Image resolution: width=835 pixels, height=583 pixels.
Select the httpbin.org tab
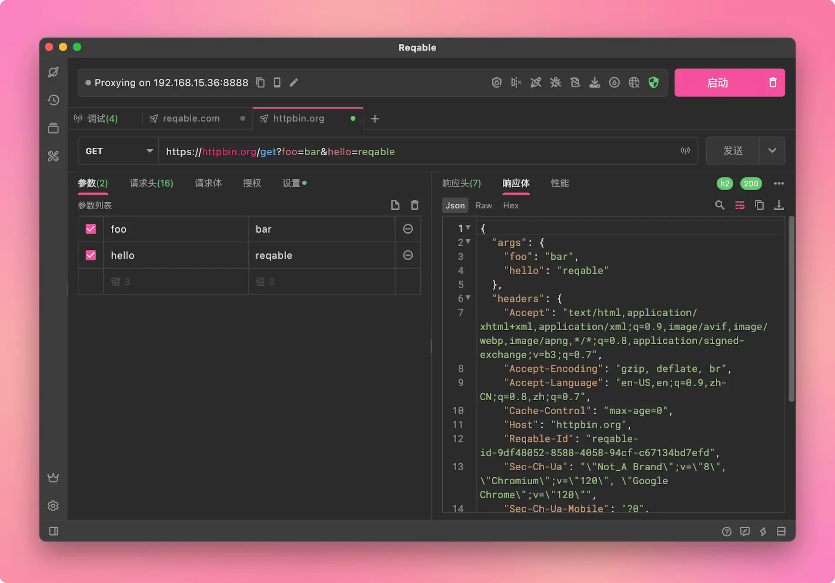coord(308,118)
